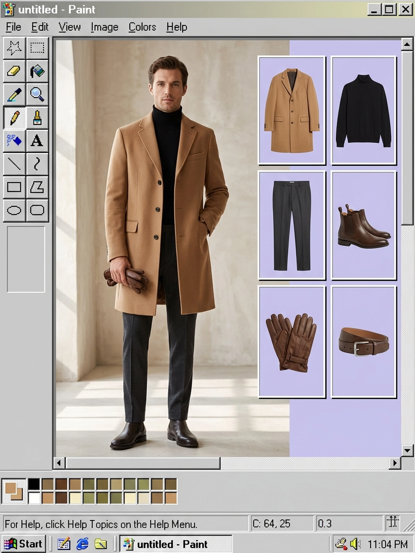
Task: Launch Internet Explorer from quick launch
Action: [x=82, y=544]
